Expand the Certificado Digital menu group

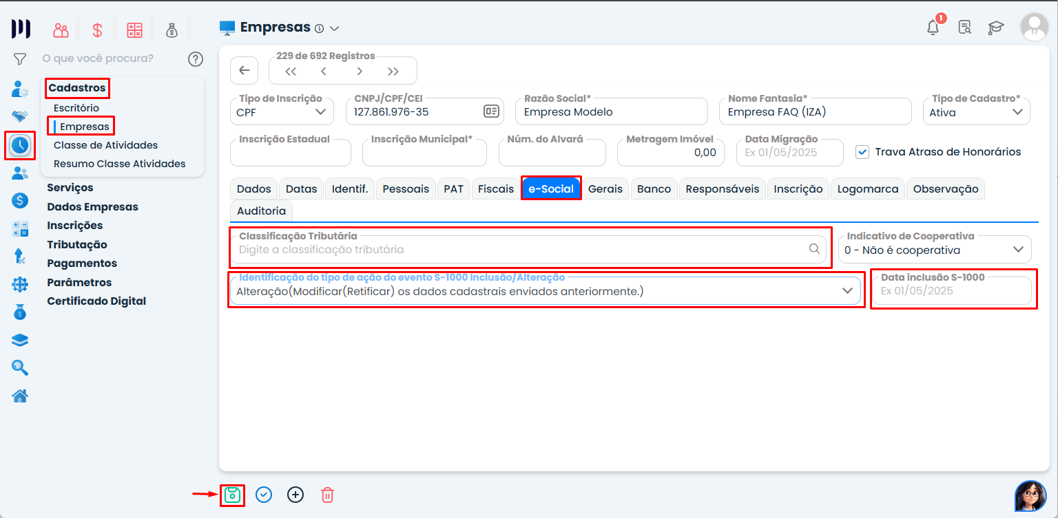[x=96, y=301]
